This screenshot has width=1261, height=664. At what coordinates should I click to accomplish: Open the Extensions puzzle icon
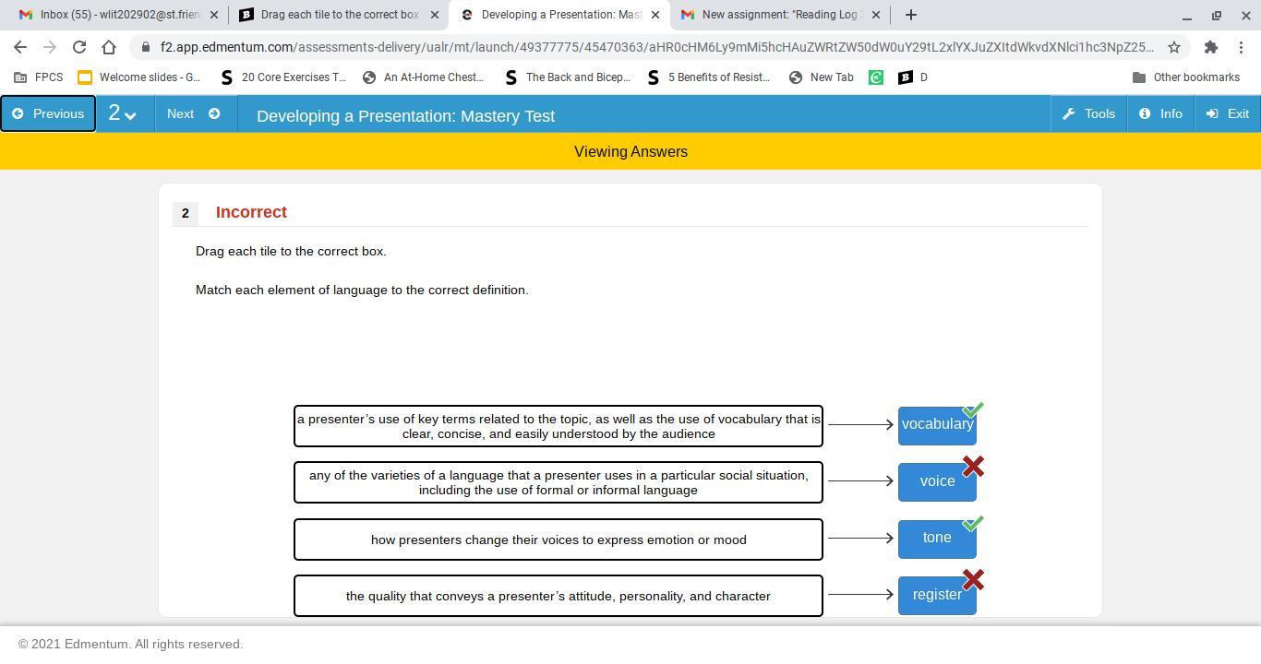click(x=1211, y=47)
